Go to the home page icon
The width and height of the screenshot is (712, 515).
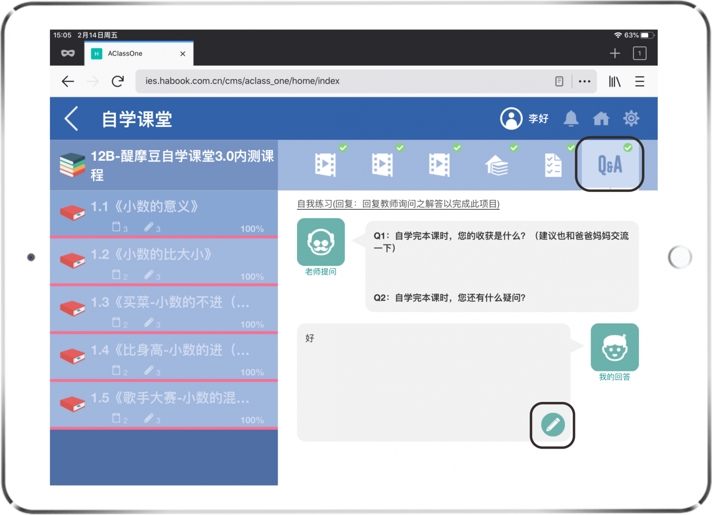(601, 119)
